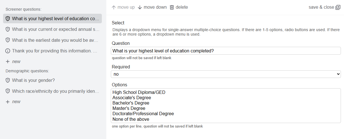344x139 pixels.
Task: Select the Thank you information item
Action: point(56,51)
